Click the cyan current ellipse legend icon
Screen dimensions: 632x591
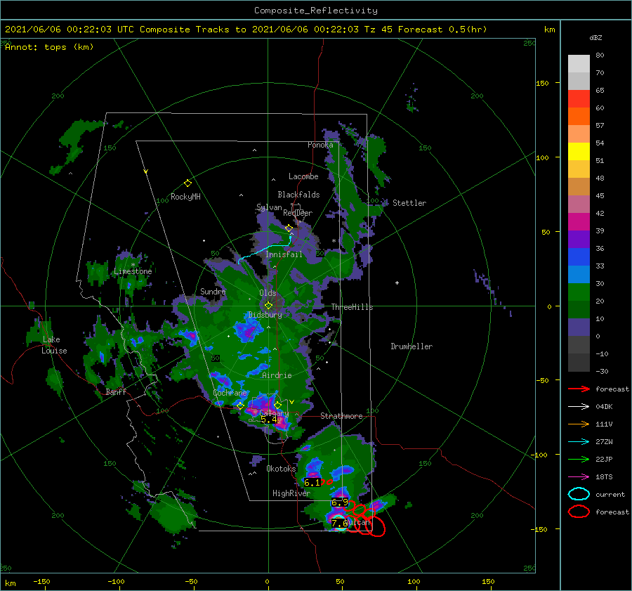579,494
